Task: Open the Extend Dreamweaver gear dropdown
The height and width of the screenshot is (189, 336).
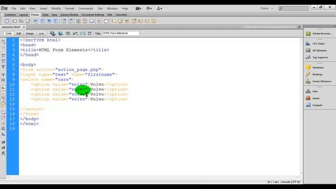Action: click(x=149, y=8)
